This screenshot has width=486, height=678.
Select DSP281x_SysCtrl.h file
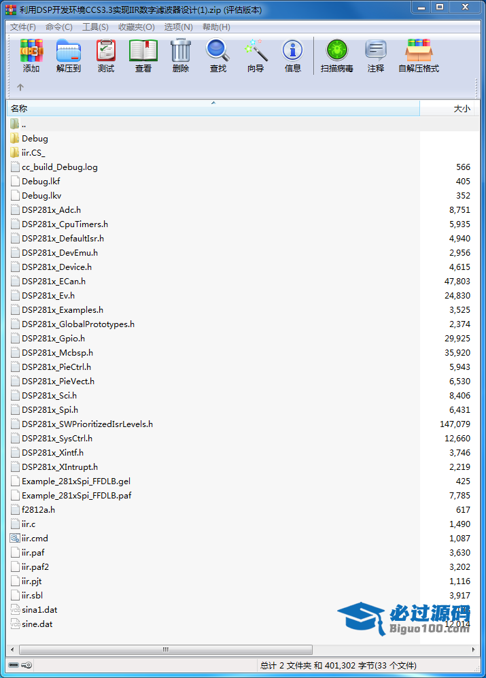click(x=52, y=438)
